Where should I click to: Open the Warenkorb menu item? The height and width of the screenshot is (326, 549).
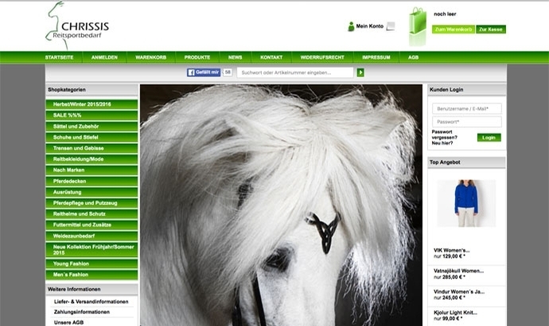click(150, 57)
